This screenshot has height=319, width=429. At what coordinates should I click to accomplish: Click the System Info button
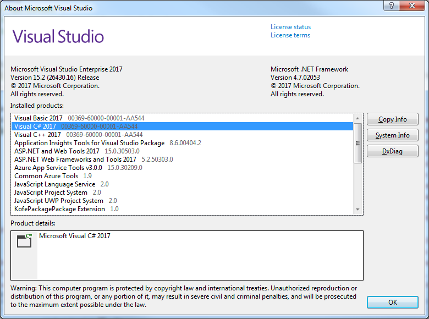click(392, 135)
